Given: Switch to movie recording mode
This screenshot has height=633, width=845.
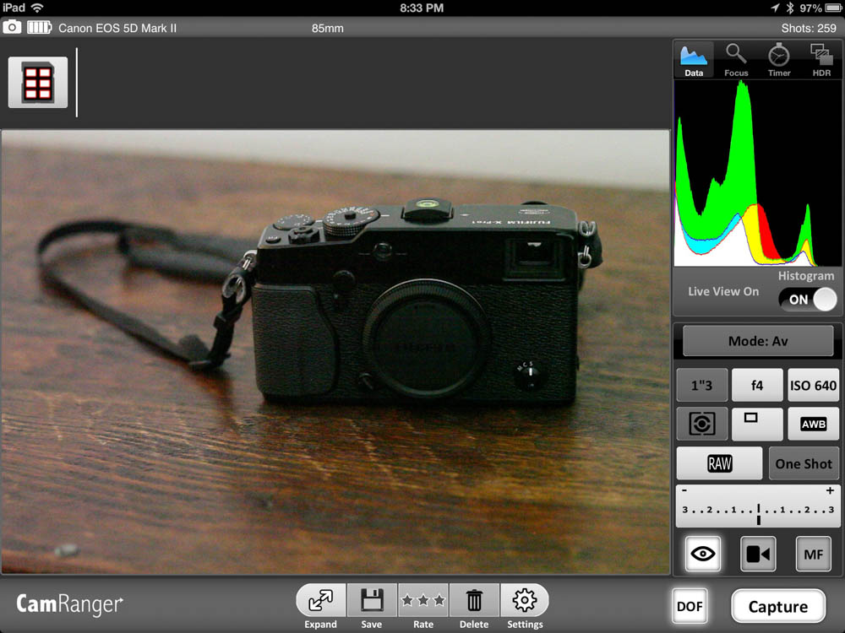Looking at the screenshot, I should 758,554.
